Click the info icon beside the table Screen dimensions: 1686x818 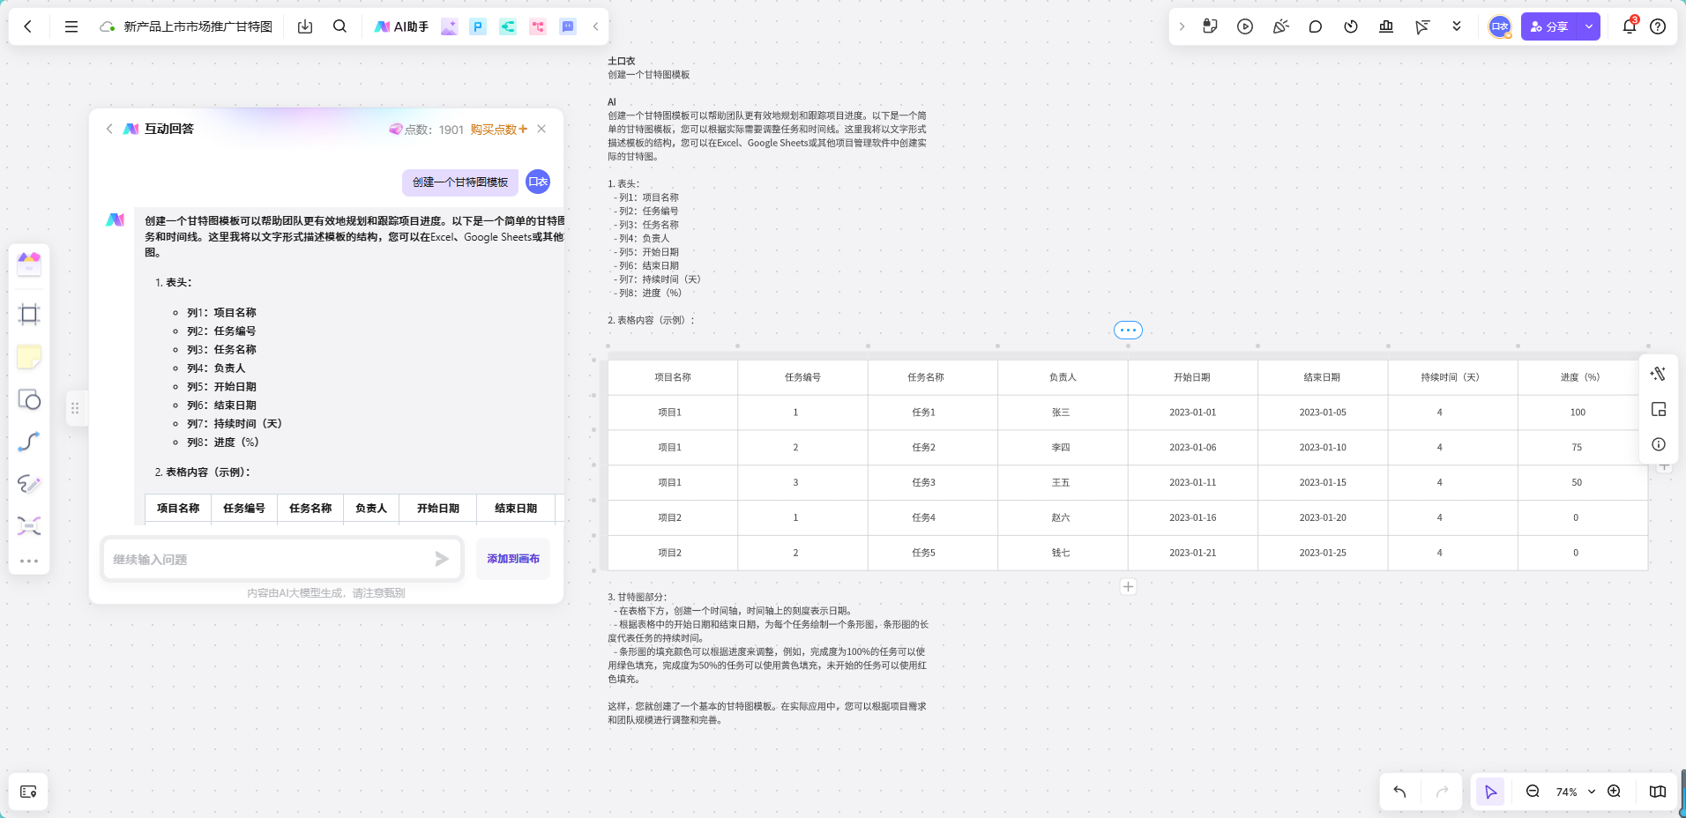click(1658, 444)
